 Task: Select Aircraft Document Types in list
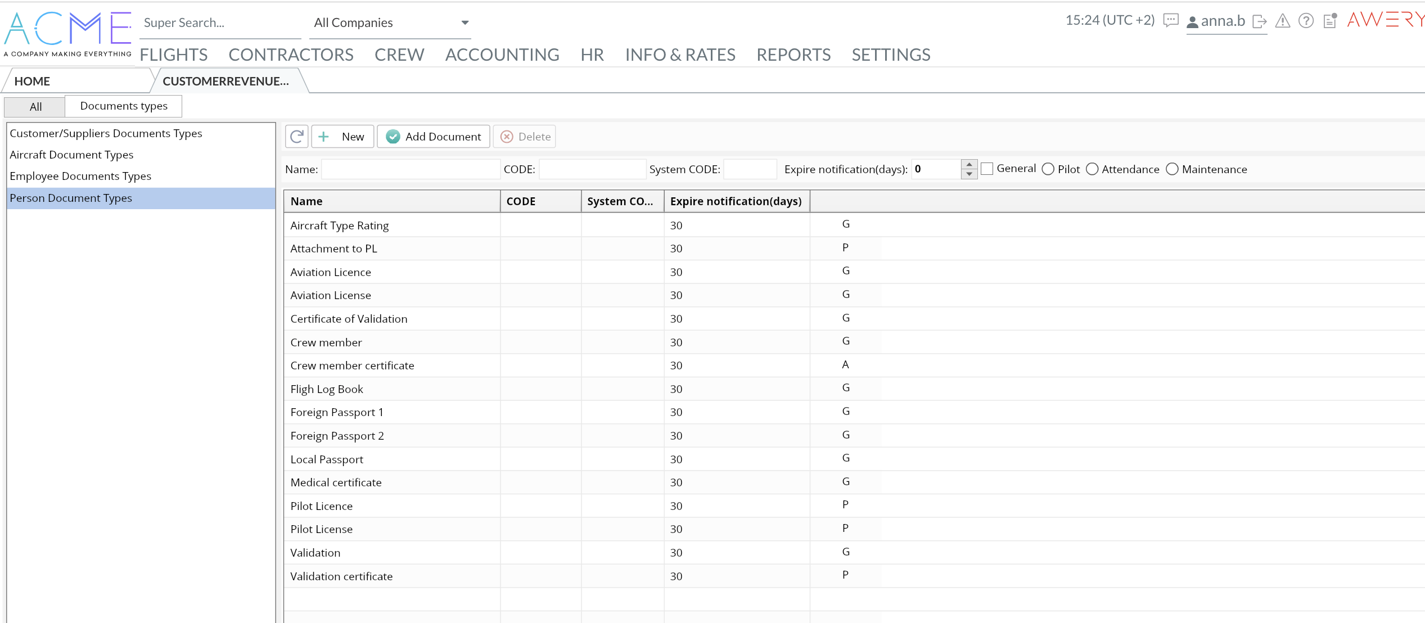pos(71,155)
